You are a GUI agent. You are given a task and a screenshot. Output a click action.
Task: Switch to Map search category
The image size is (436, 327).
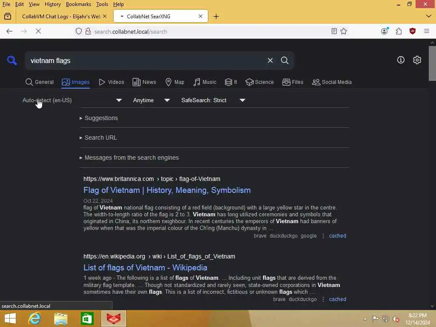pyautogui.click(x=175, y=82)
